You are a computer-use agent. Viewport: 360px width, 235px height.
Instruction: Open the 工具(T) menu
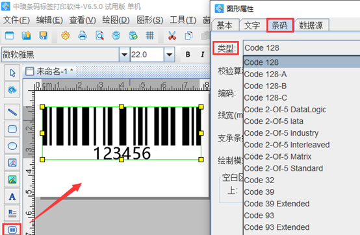coord(183,20)
